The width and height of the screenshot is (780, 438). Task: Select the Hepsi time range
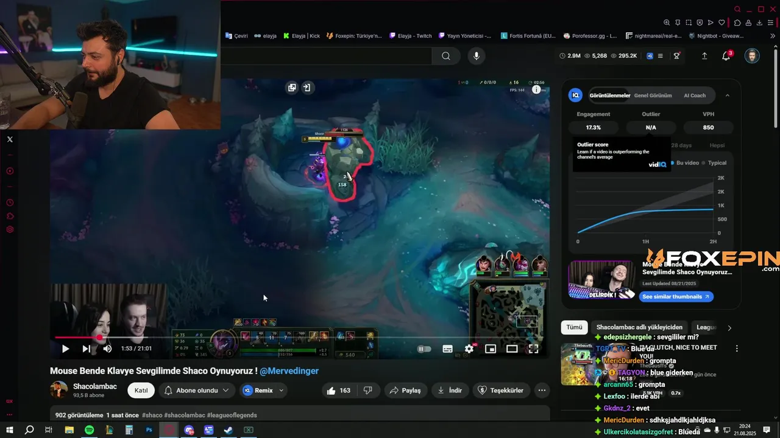(x=717, y=145)
